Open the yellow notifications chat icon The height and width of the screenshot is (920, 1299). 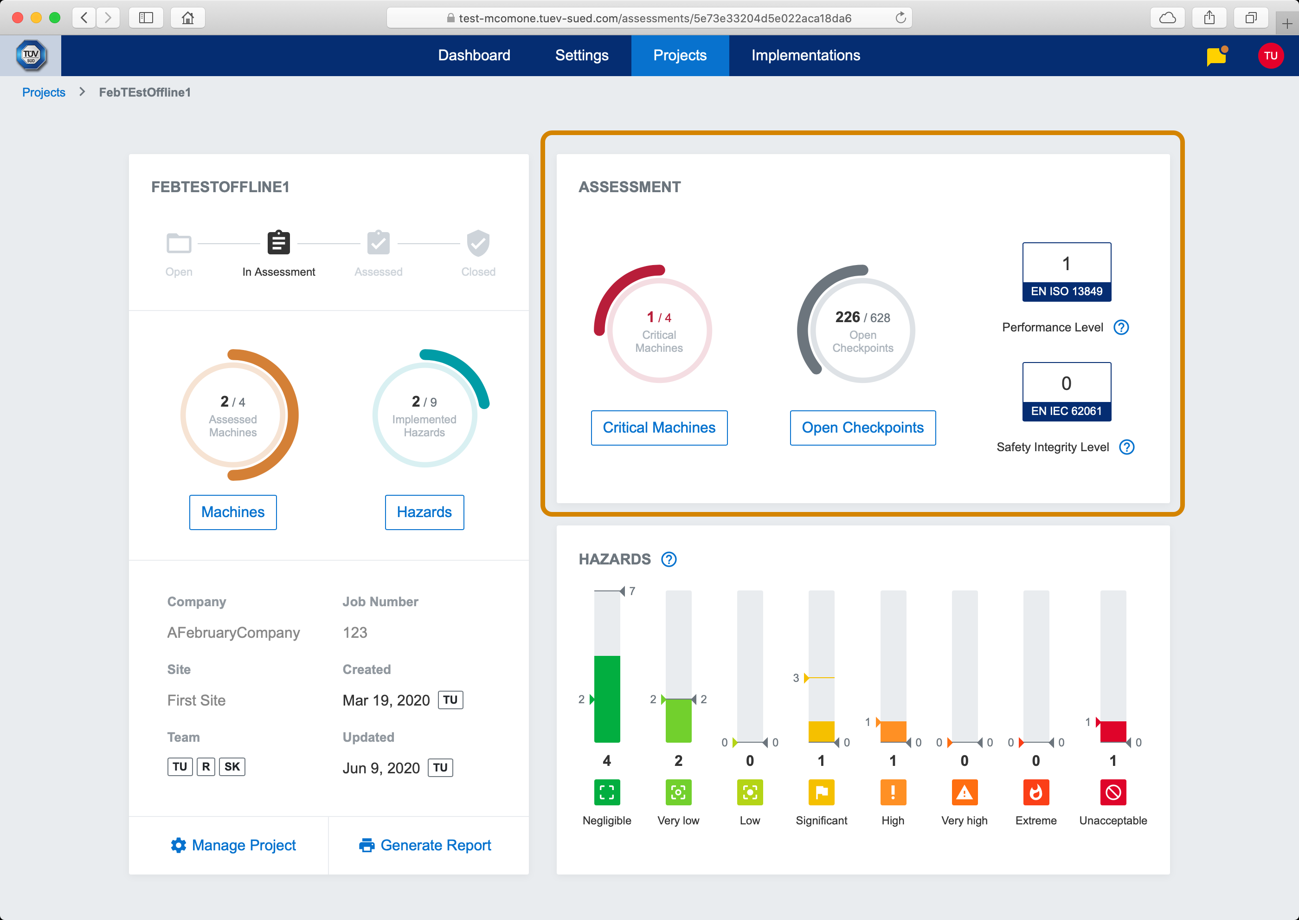click(1216, 56)
